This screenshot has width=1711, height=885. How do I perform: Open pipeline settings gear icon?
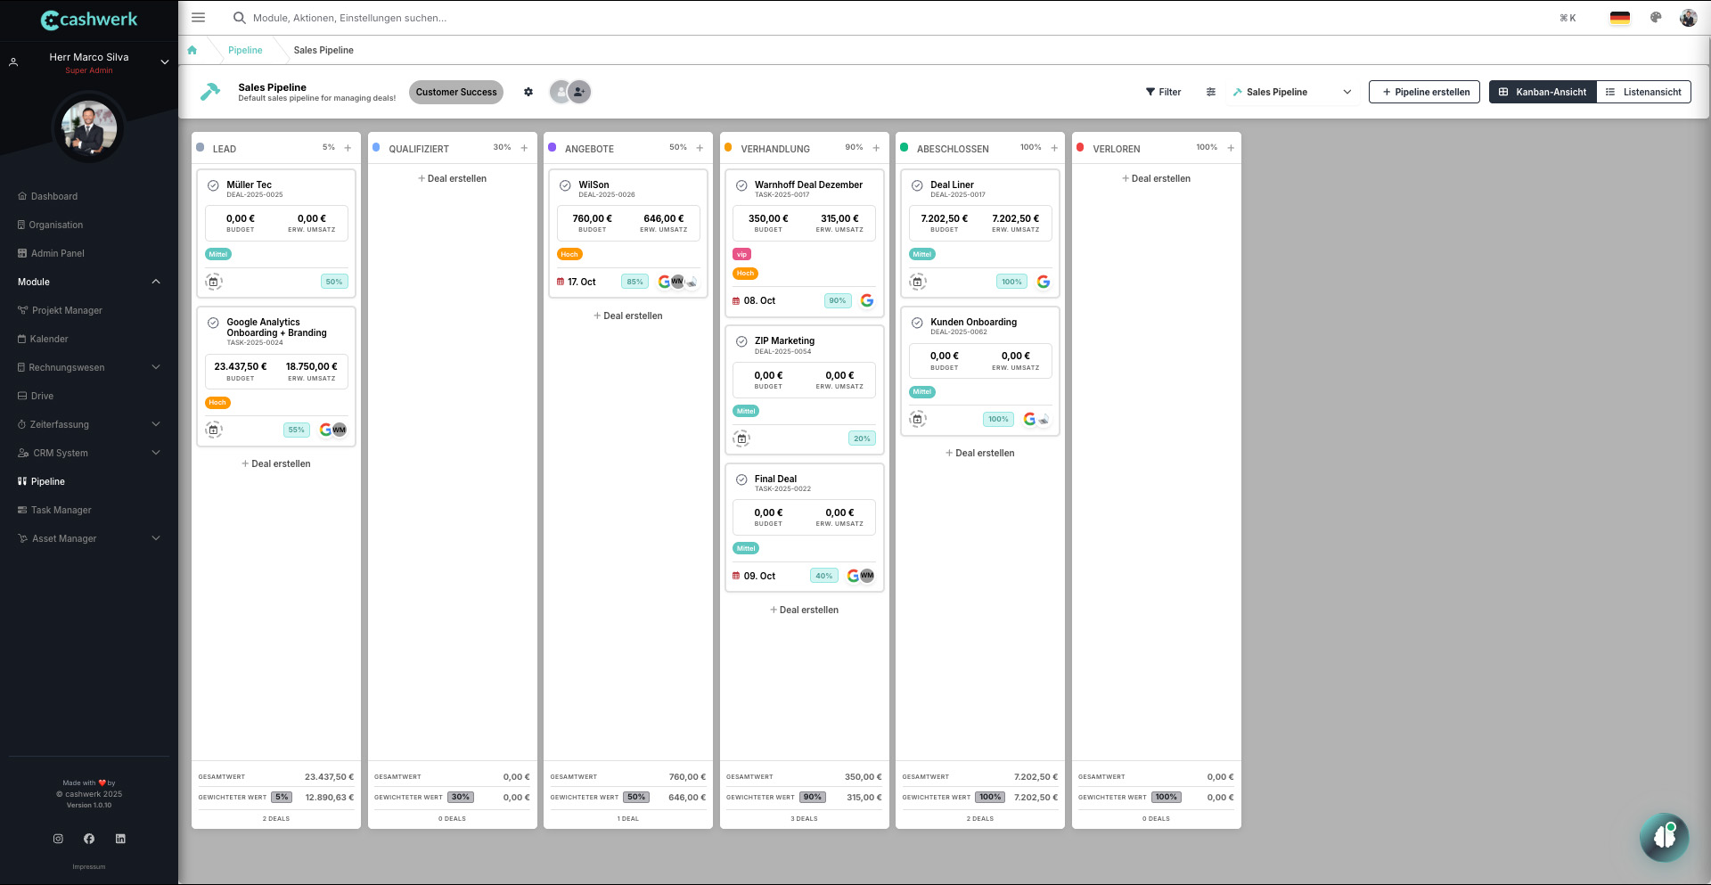click(x=528, y=92)
